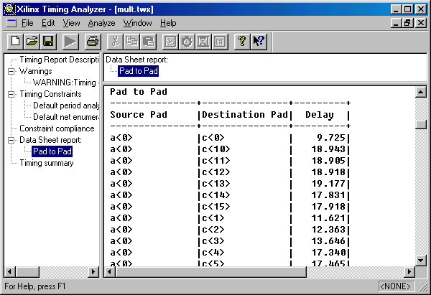Image resolution: width=431 pixels, height=295 pixels.
Task: Click destination pad c<15>
Action: (216, 207)
